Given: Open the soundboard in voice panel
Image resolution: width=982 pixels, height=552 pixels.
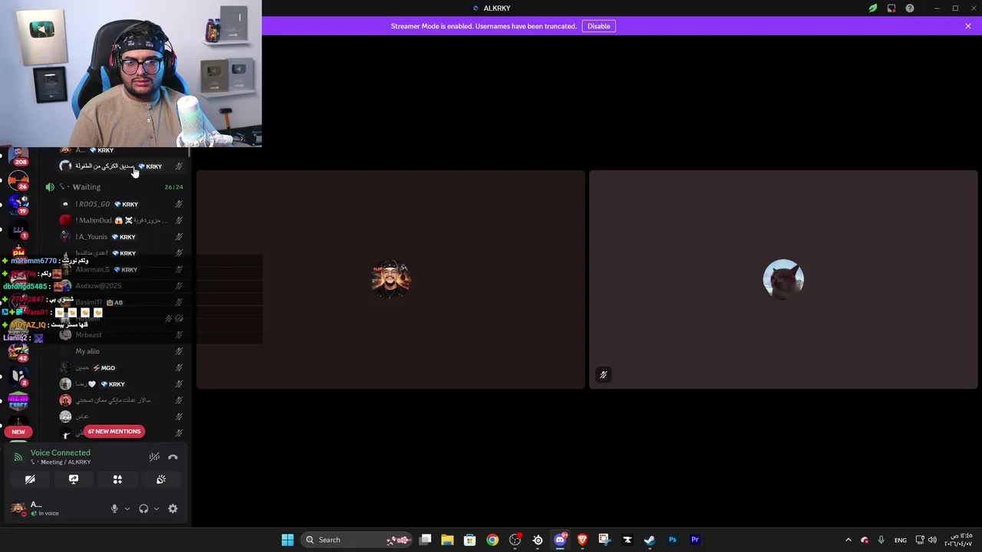Looking at the screenshot, I should click(161, 479).
